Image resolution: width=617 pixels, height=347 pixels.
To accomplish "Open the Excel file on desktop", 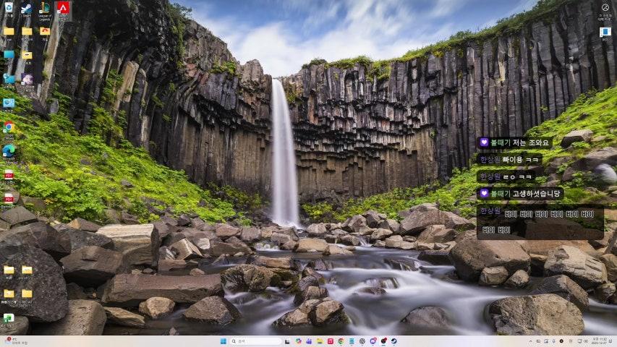I will pos(9,318).
